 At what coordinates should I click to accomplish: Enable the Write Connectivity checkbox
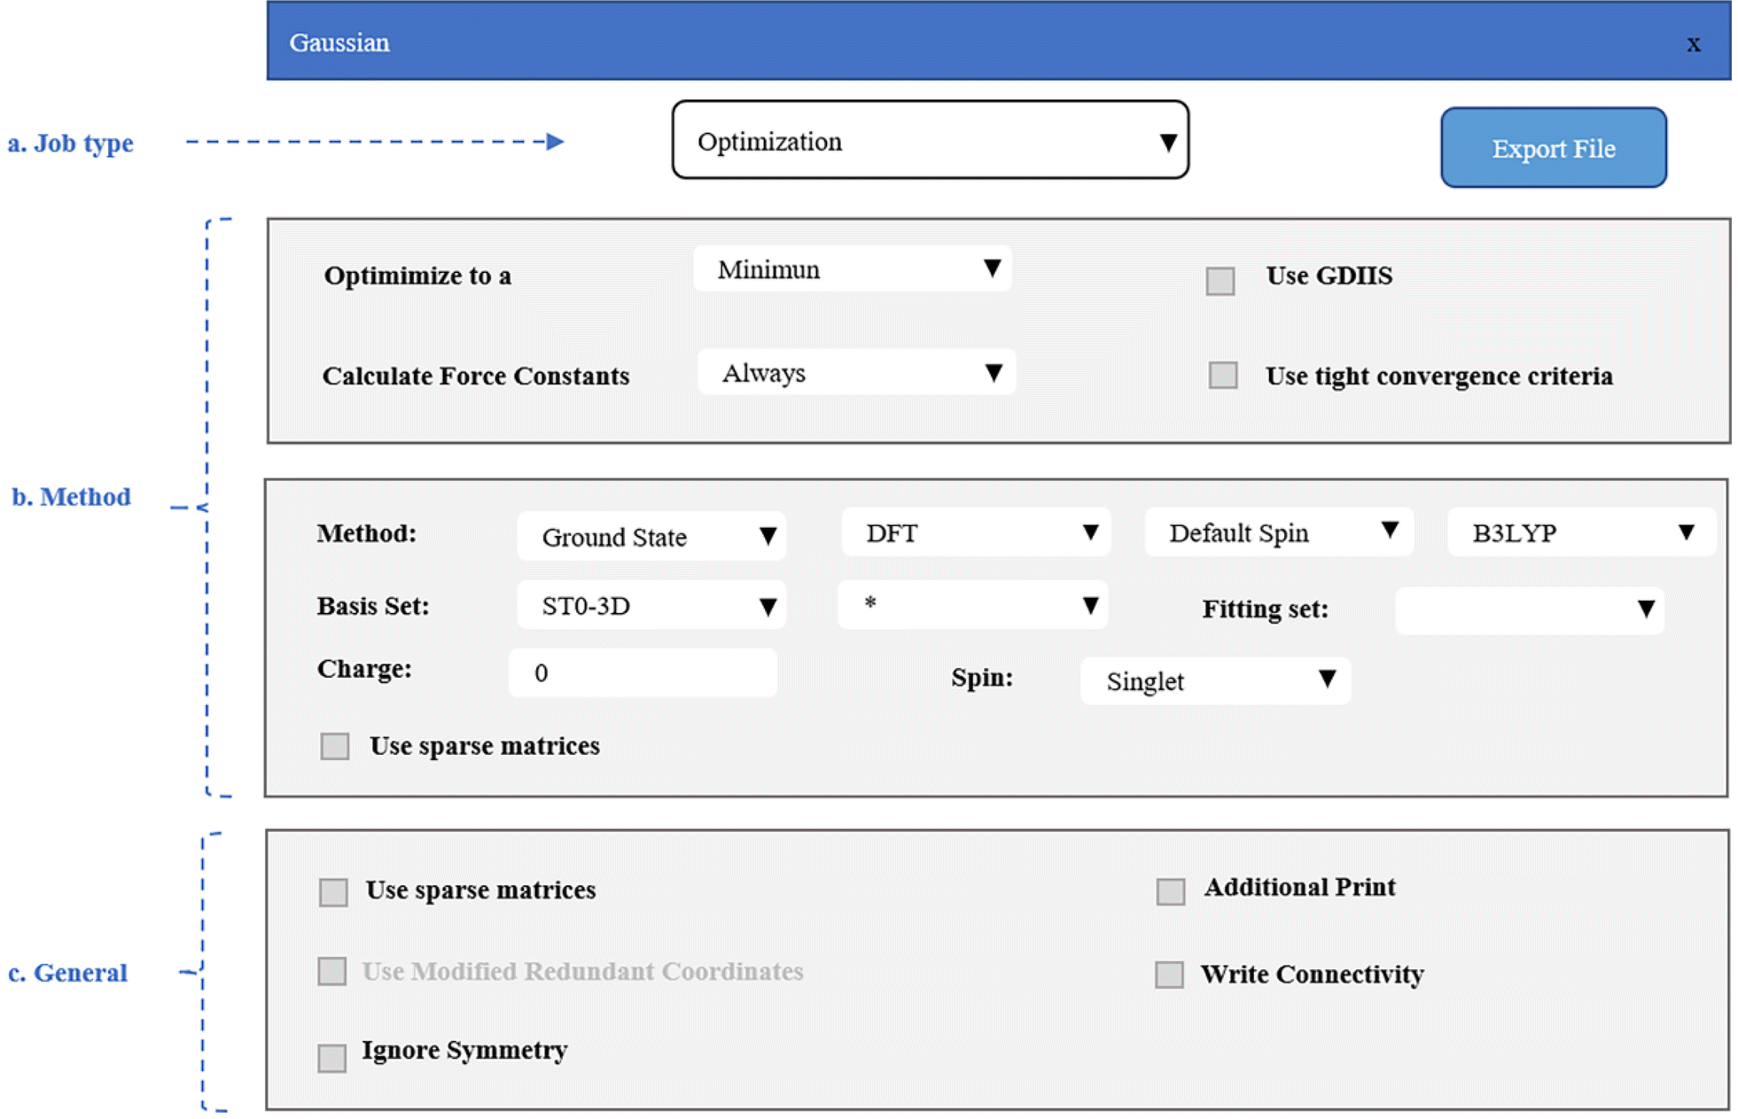click(x=1169, y=975)
